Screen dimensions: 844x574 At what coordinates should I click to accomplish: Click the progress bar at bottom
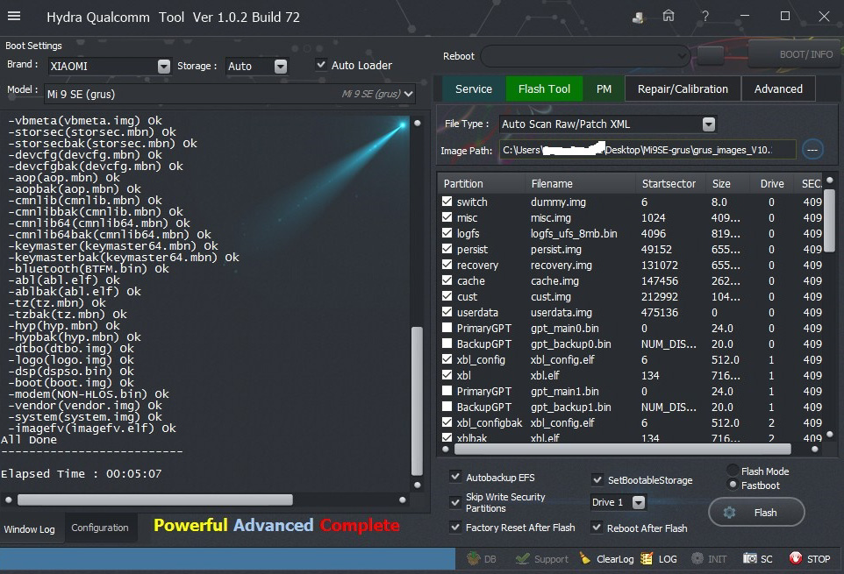pos(227,558)
